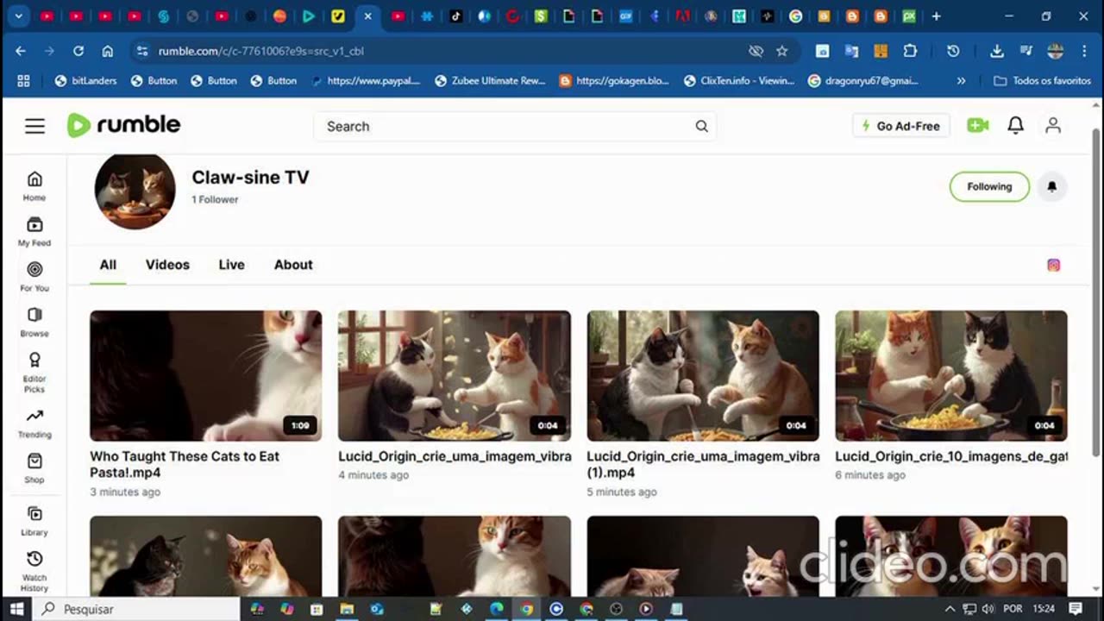The image size is (1104, 621).
Task: Open Watch History in sidebar
Action: click(x=34, y=571)
